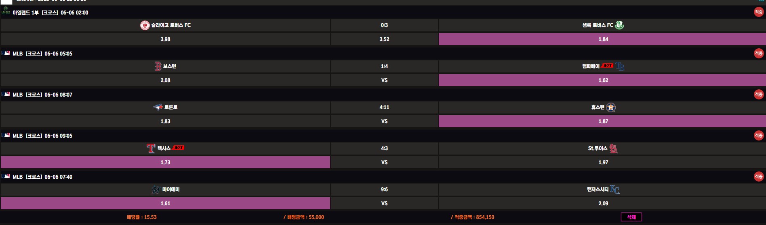Click the Texas Rangers T logo
This screenshot has height=225, width=766.
(151, 149)
